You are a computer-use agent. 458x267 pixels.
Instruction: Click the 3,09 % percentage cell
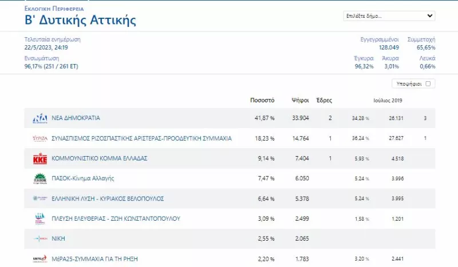pos(266,218)
